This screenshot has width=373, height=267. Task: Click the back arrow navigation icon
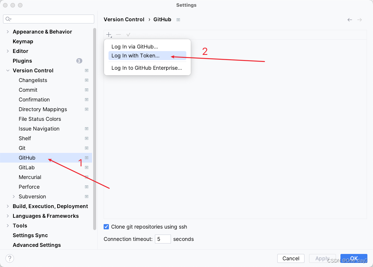click(x=350, y=20)
